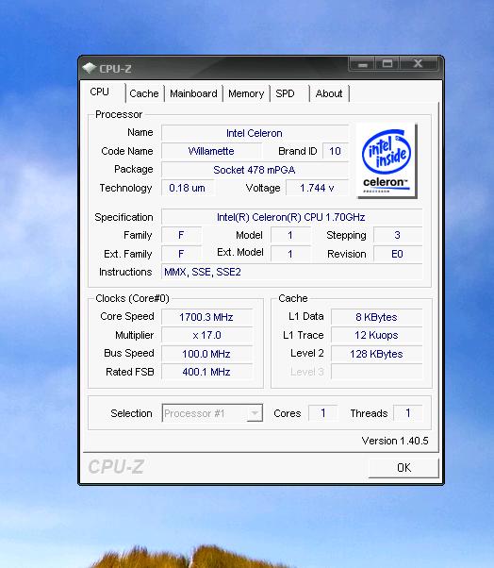
Task: Click the Brand ID value 10
Action: pyautogui.click(x=335, y=151)
